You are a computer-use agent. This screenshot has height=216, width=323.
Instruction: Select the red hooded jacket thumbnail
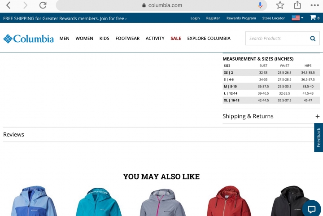pos(229,201)
